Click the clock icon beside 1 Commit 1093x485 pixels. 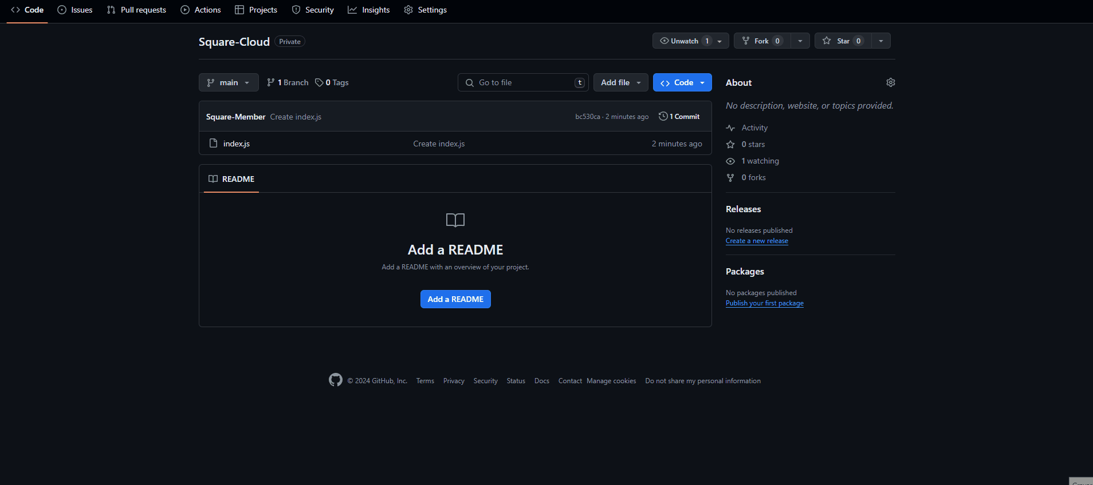click(x=663, y=116)
